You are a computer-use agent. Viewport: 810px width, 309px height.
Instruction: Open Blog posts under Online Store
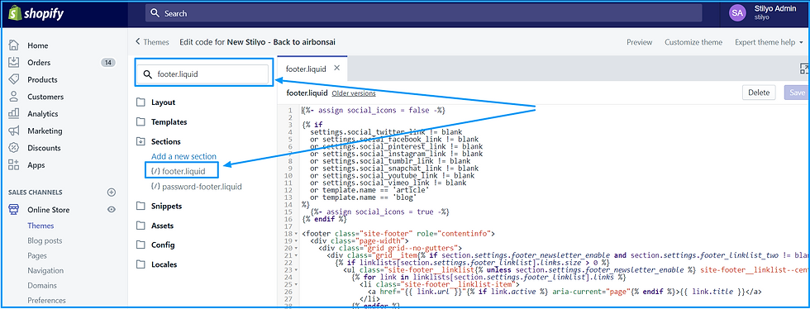(x=45, y=240)
